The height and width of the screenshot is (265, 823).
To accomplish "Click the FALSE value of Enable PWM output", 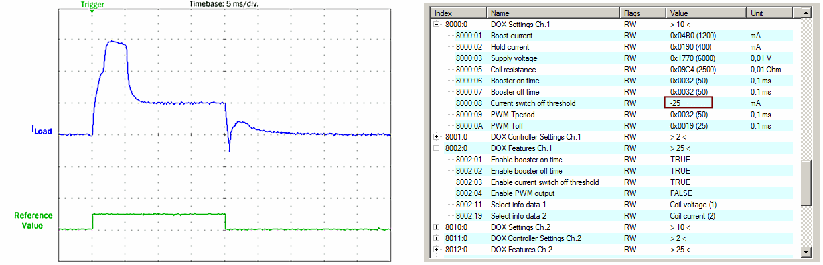I will (x=680, y=193).
